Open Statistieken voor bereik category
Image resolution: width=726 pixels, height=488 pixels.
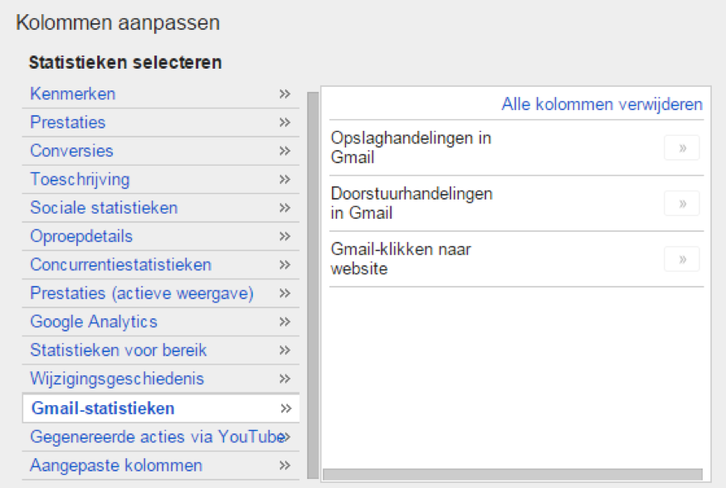[x=161, y=350]
